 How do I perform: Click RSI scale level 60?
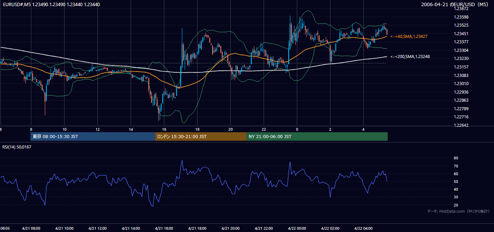click(456, 174)
